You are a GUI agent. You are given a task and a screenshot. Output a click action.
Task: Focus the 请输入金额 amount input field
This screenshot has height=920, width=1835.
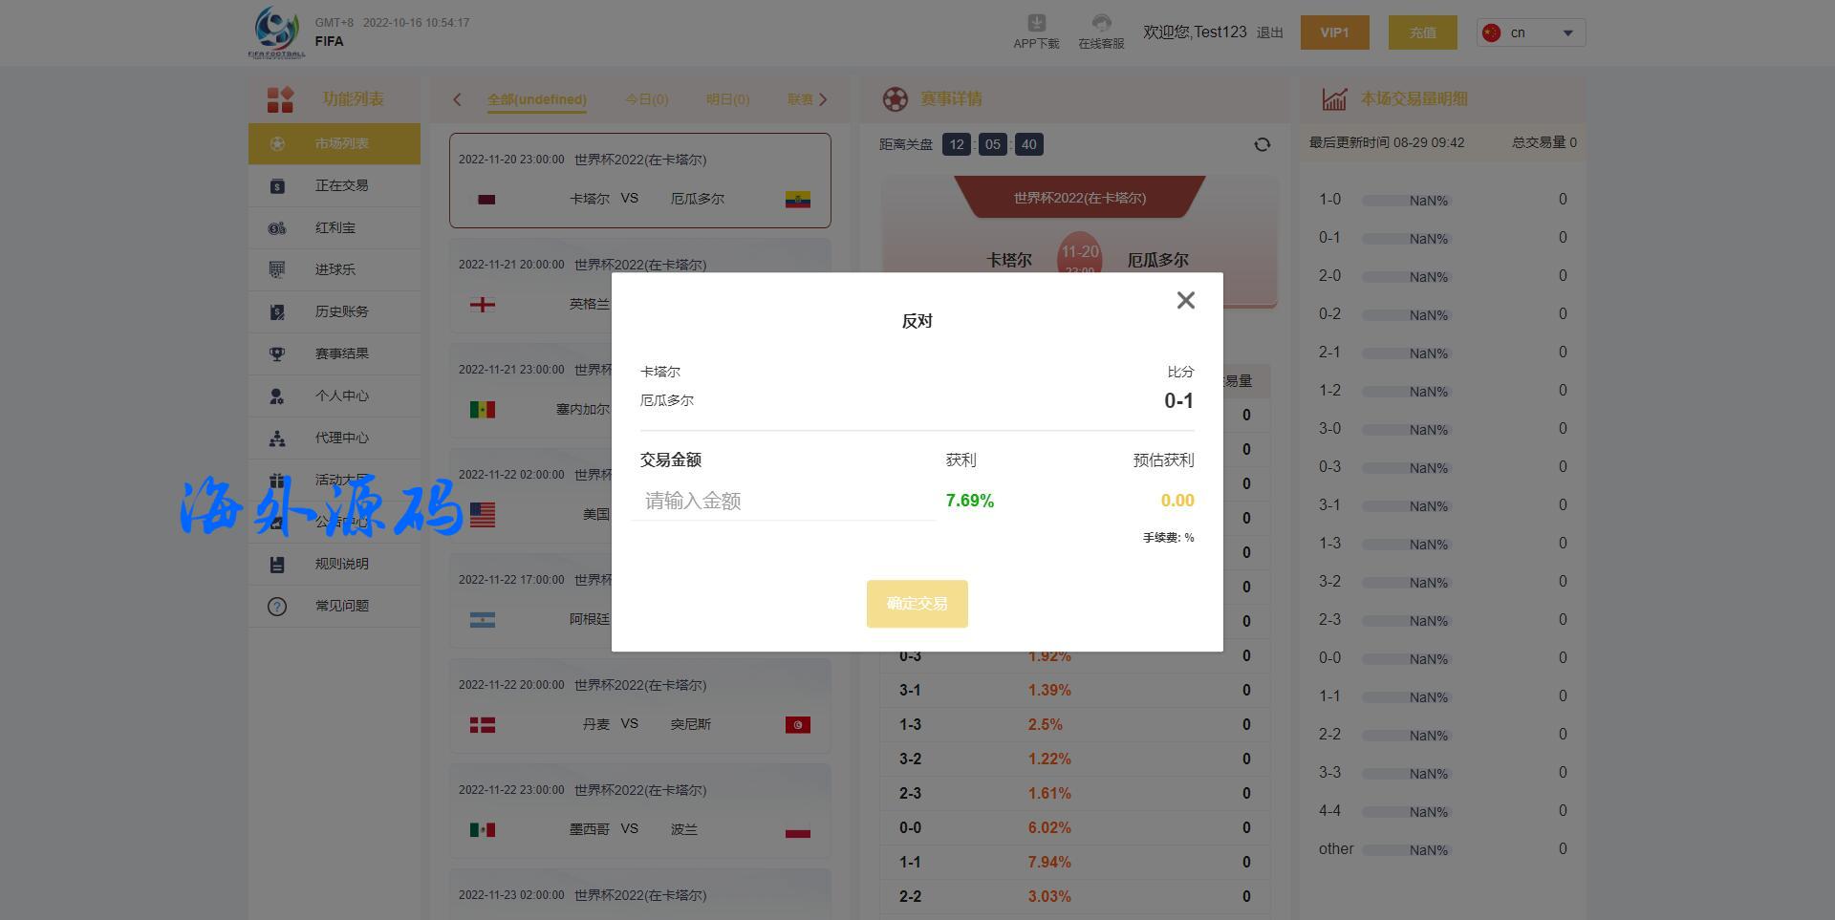click(x=784, y=502)
